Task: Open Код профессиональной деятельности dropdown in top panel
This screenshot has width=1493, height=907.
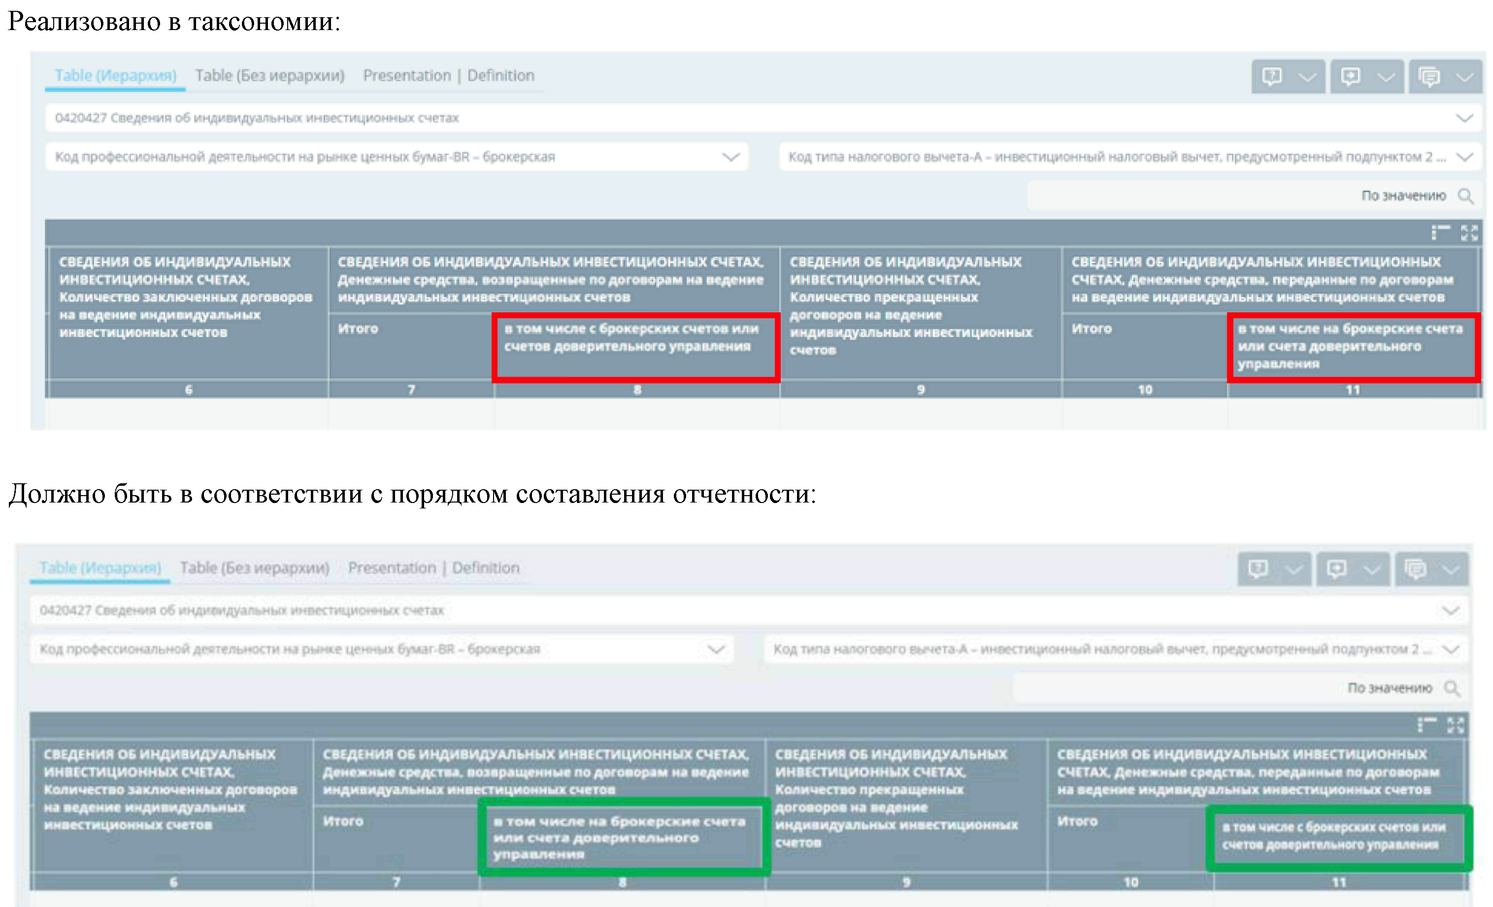Action: tap(396, 157)
